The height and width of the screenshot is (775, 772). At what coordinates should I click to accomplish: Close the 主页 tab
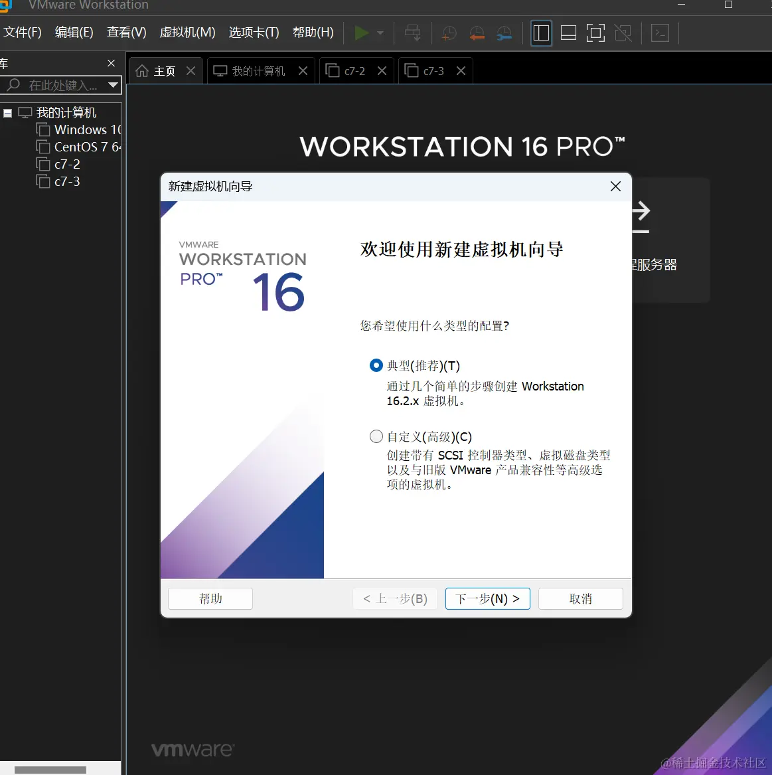pos(191,71)
